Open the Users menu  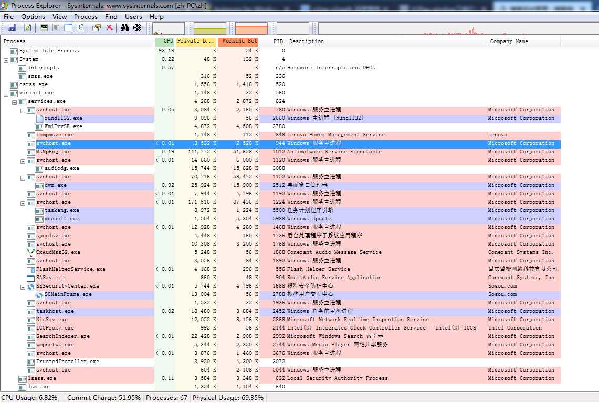tap(133, 16)
